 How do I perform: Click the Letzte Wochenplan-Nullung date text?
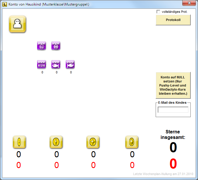click(163, 174)
